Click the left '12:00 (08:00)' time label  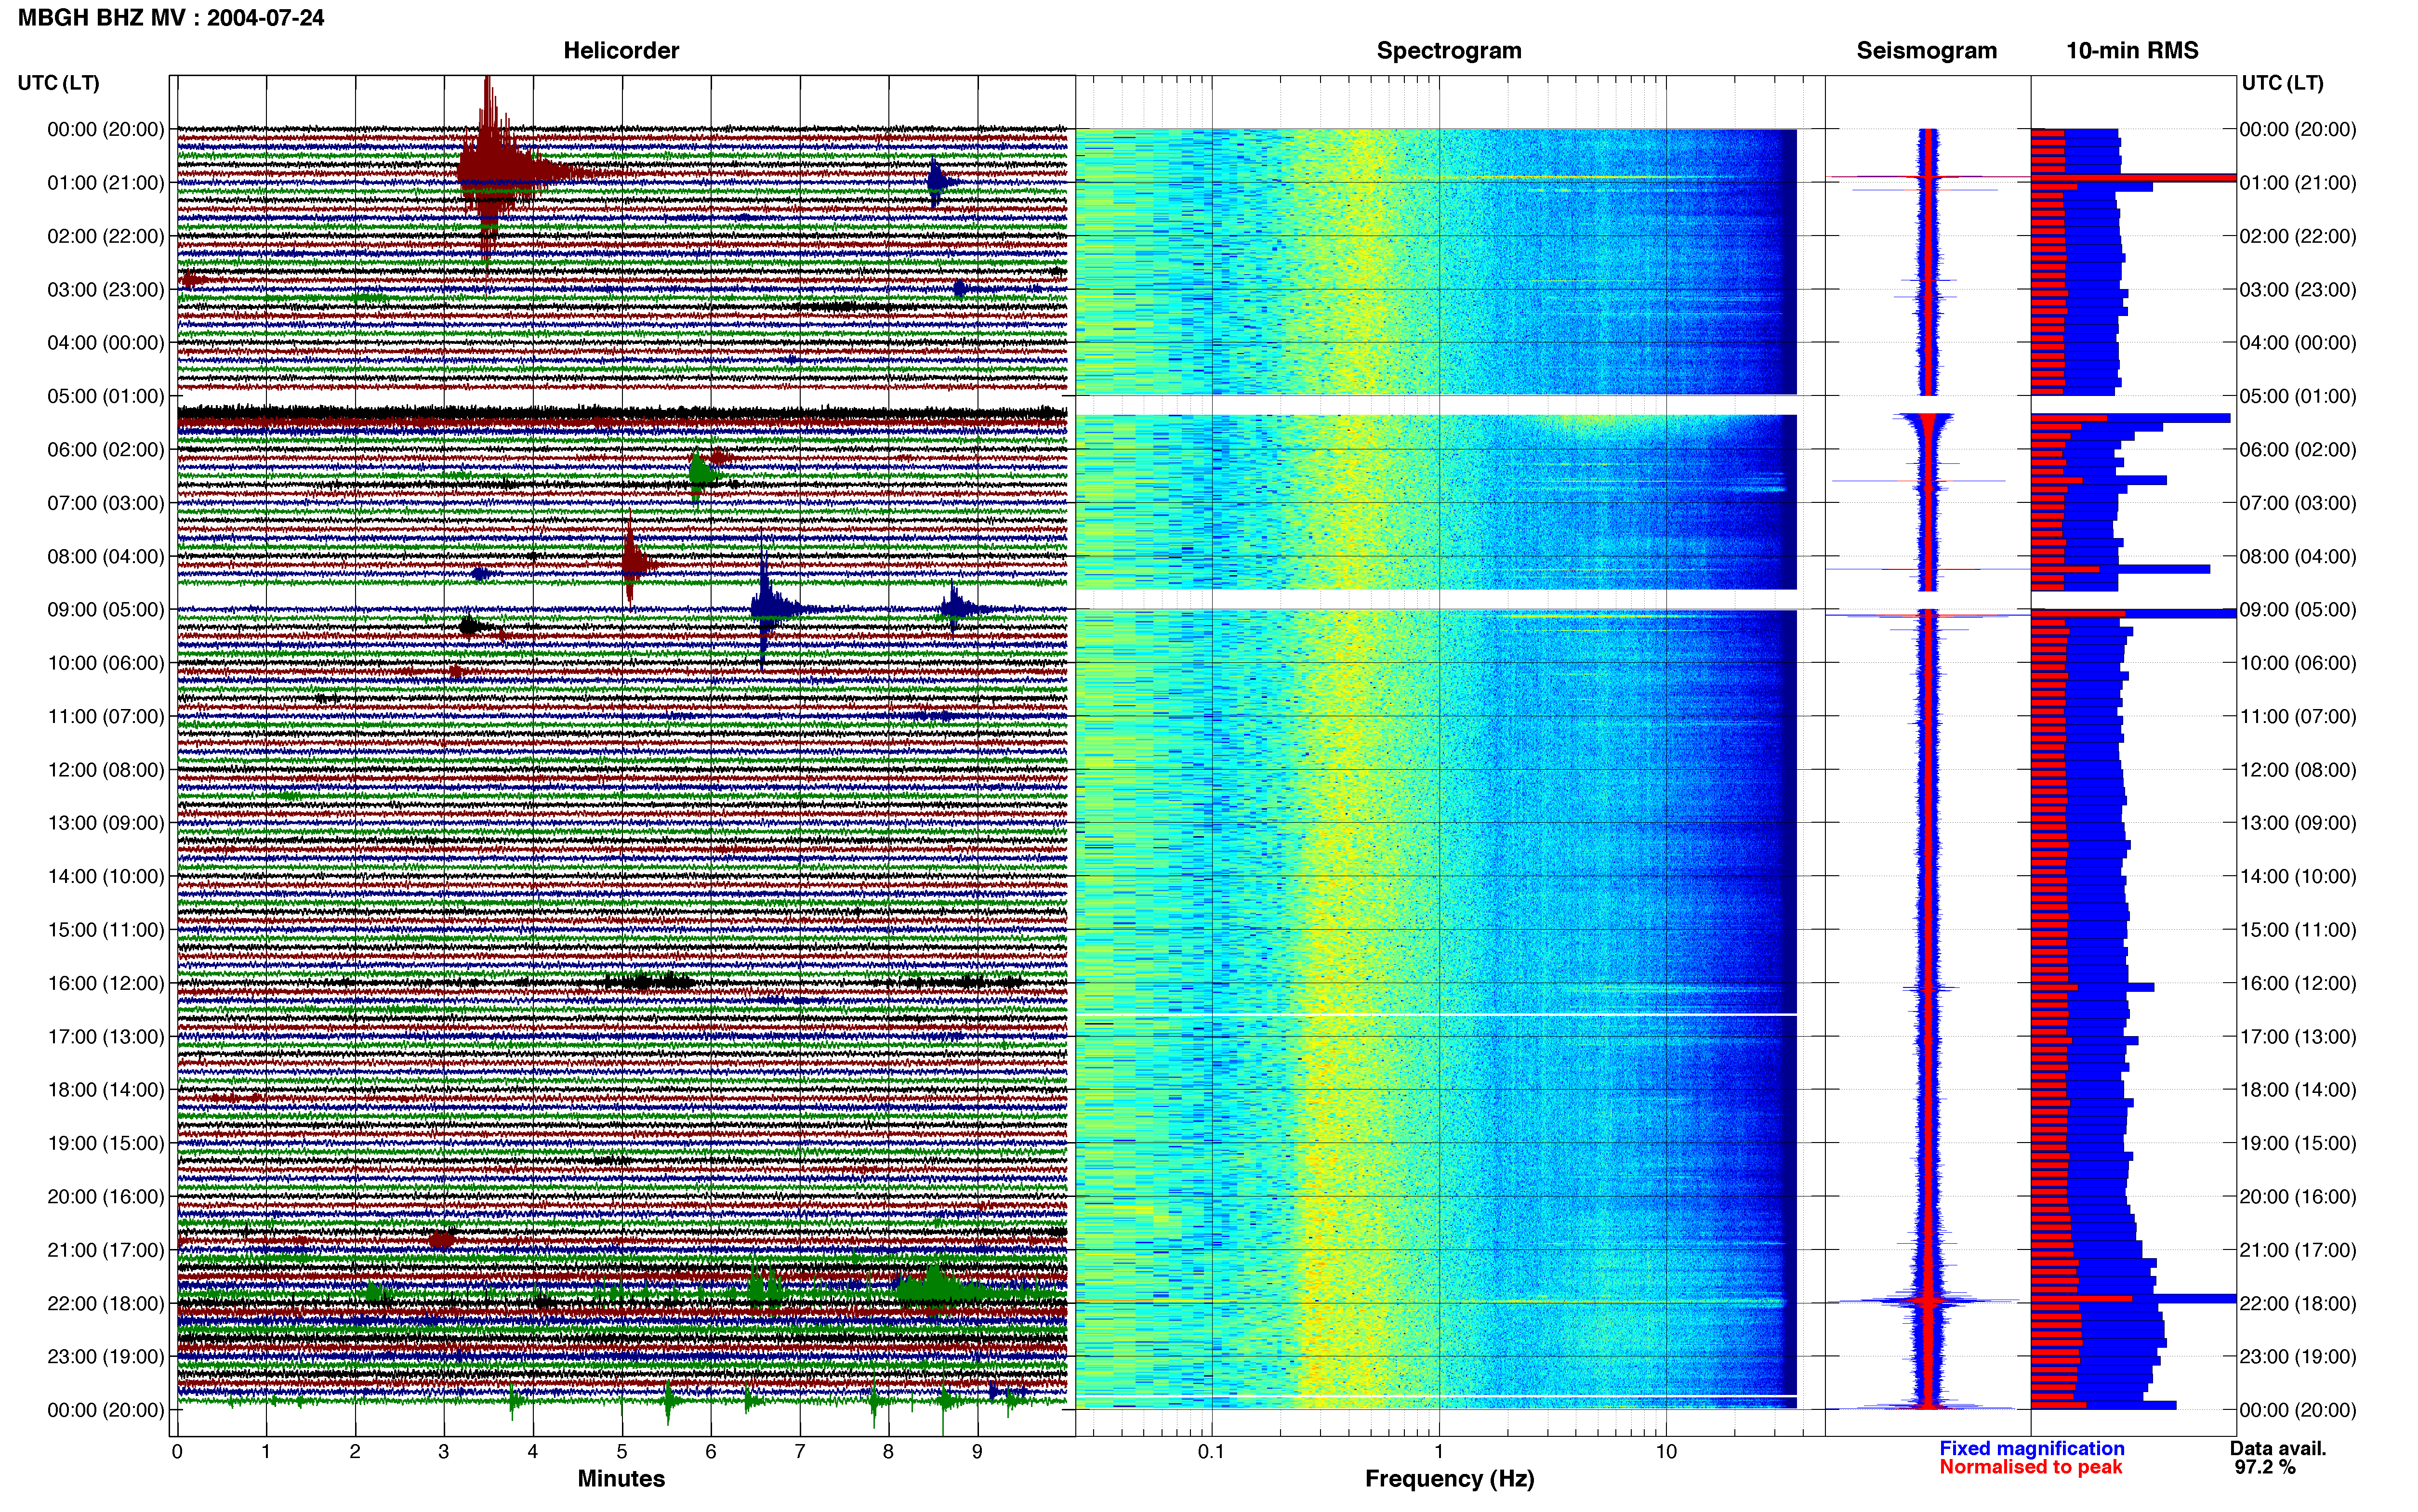[x=106, y=770]
